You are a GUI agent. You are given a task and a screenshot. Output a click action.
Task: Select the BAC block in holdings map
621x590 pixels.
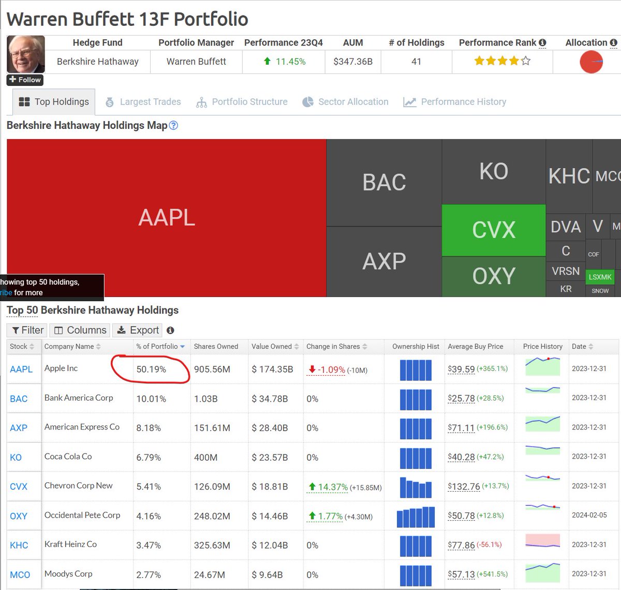click(x=384, y=183)
